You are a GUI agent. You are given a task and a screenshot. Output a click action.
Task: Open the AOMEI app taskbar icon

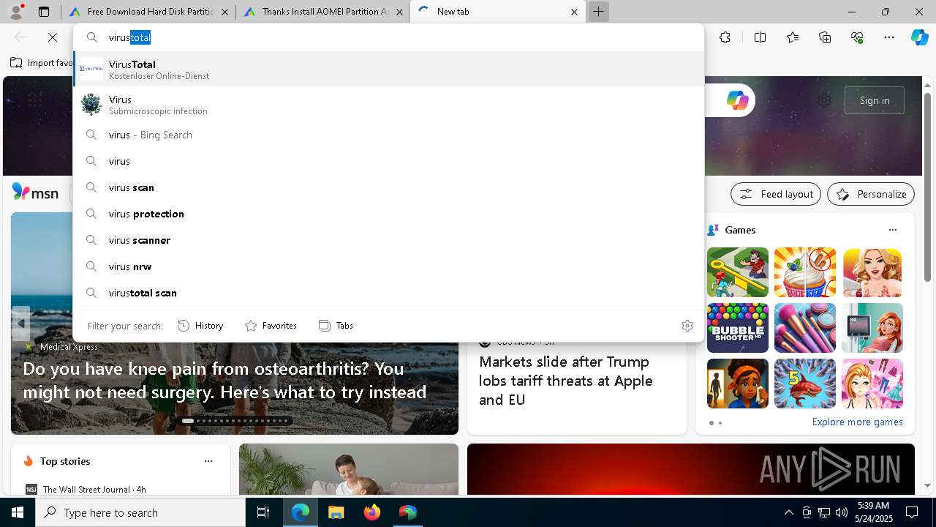coord(407,512)
